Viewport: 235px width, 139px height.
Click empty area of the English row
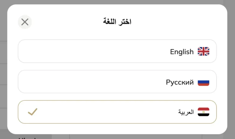(92, 51)
